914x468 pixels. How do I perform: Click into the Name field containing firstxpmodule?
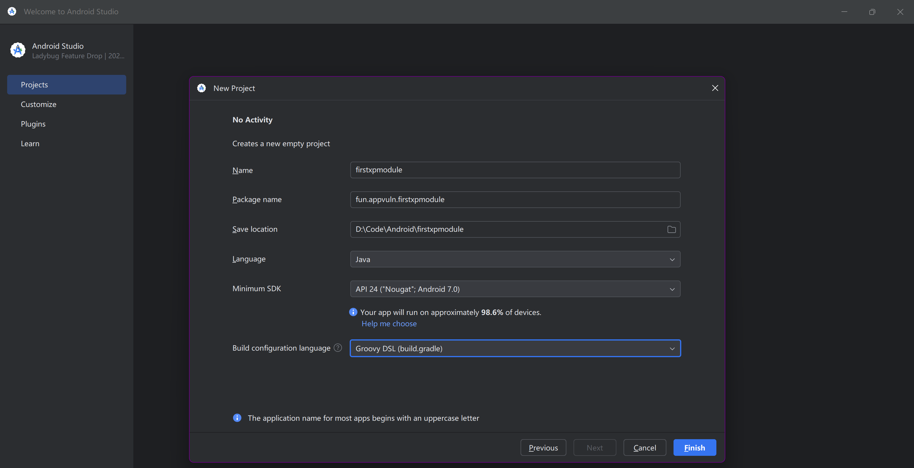tap(515, 170)
